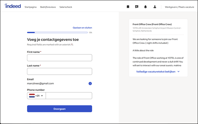Screen dimensions: 198x124
Task: Click the 13% progress bar
Action: [x=57, y=32]
